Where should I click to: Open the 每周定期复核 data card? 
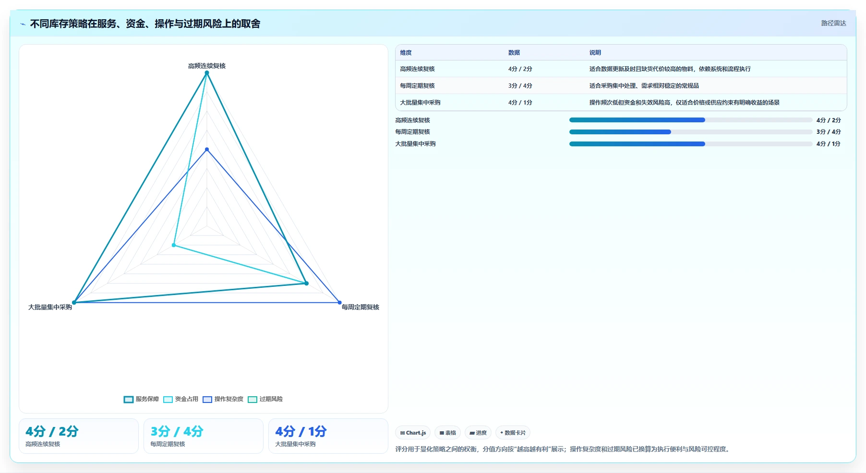click(x=204, y=436)
